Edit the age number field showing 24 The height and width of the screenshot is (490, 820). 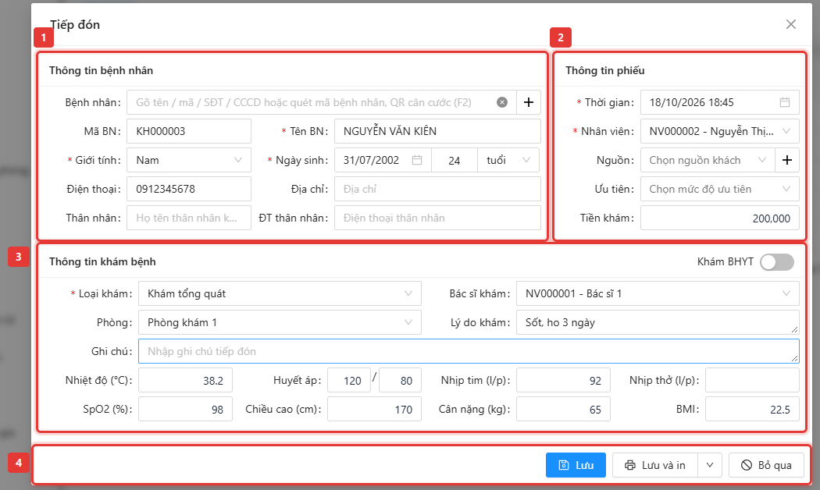[455, 161]
